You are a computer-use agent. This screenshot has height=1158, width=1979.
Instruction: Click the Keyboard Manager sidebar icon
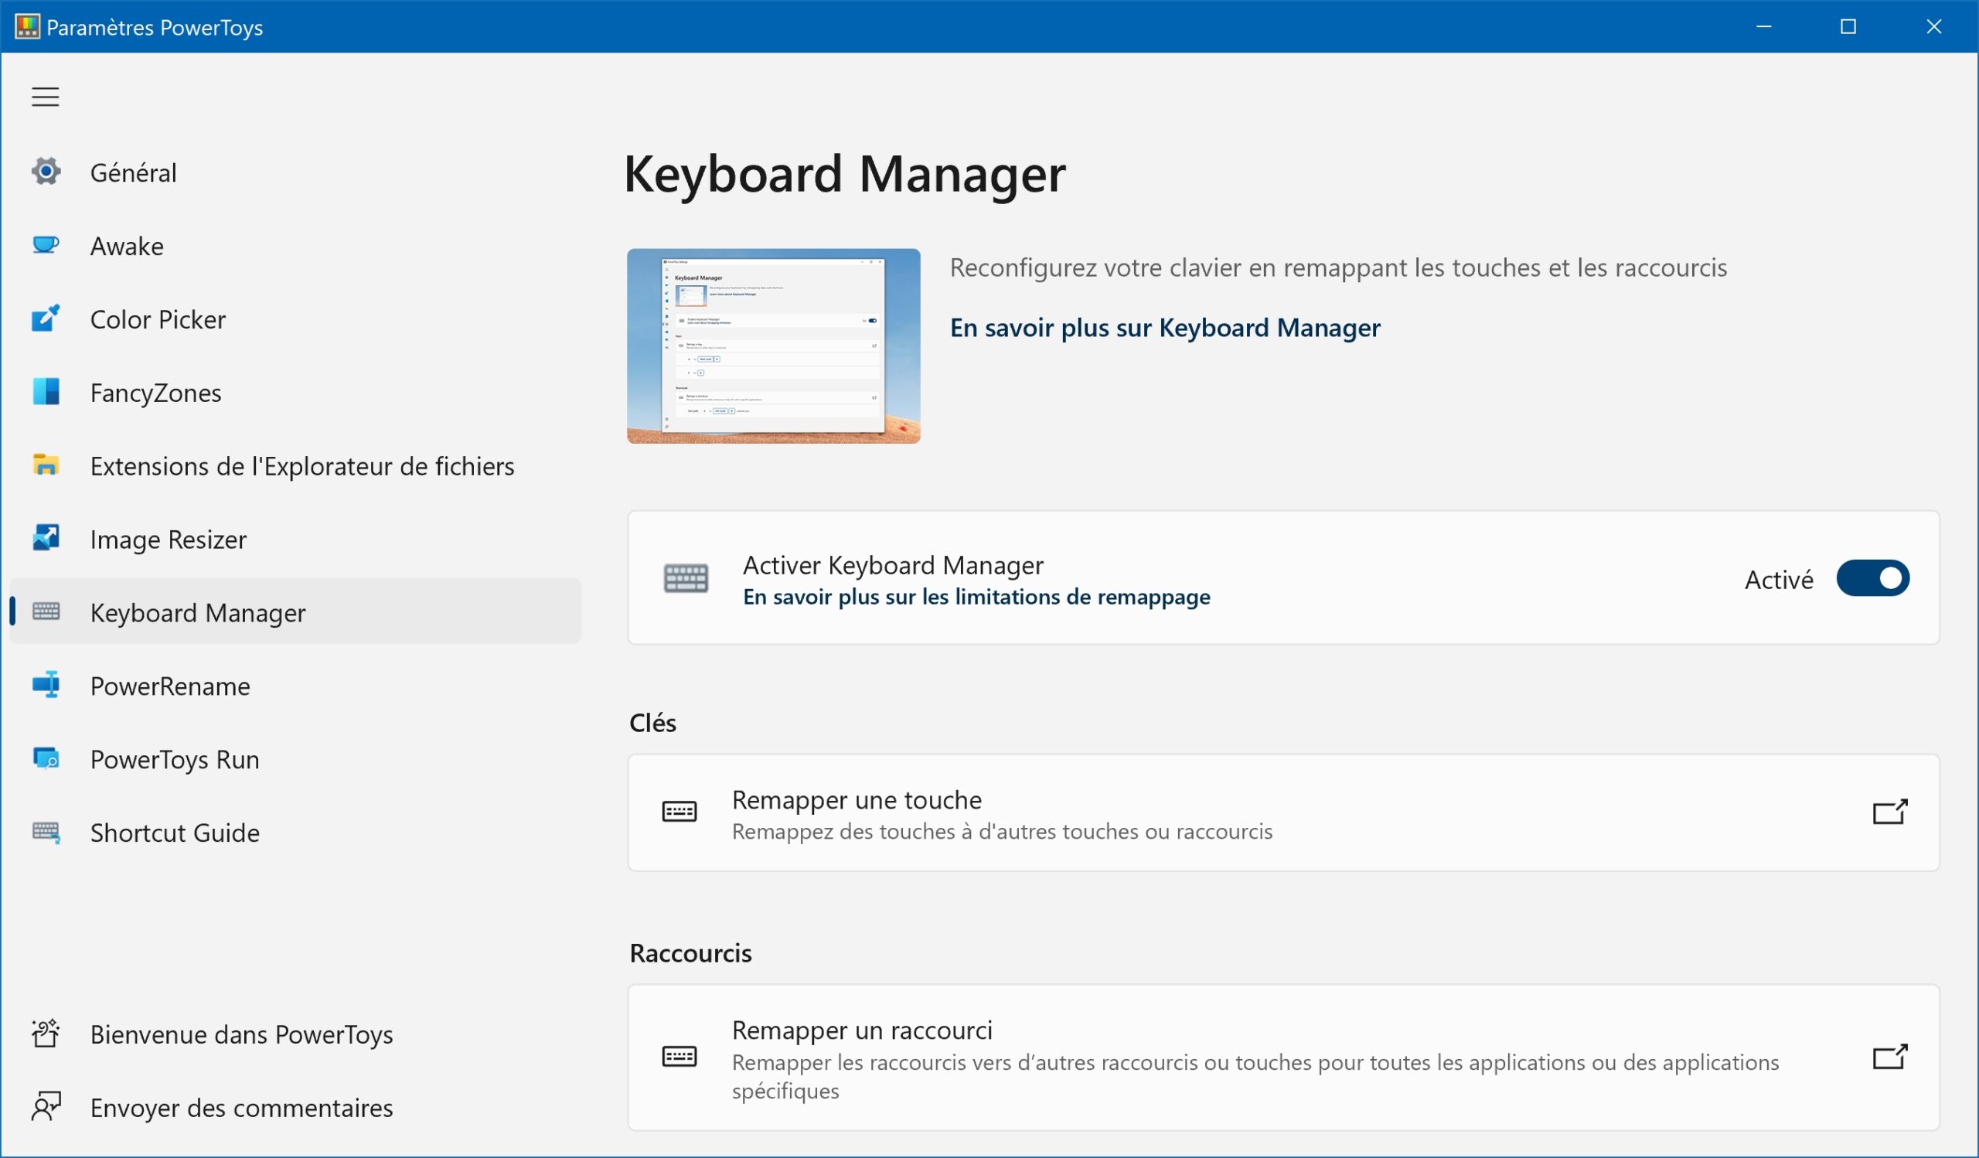(x=46, y=611)
